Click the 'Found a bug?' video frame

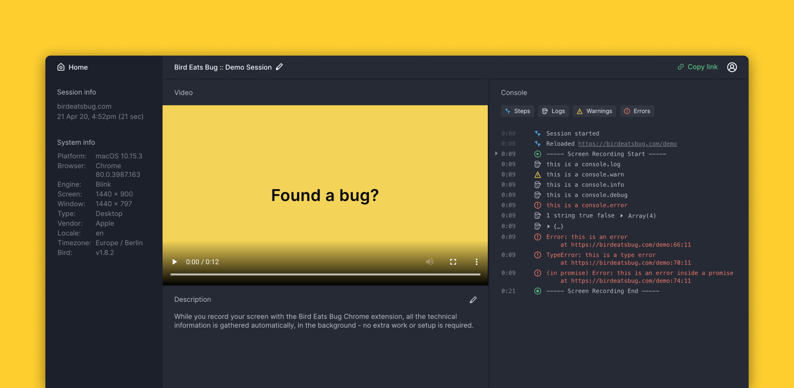(325, 195)
